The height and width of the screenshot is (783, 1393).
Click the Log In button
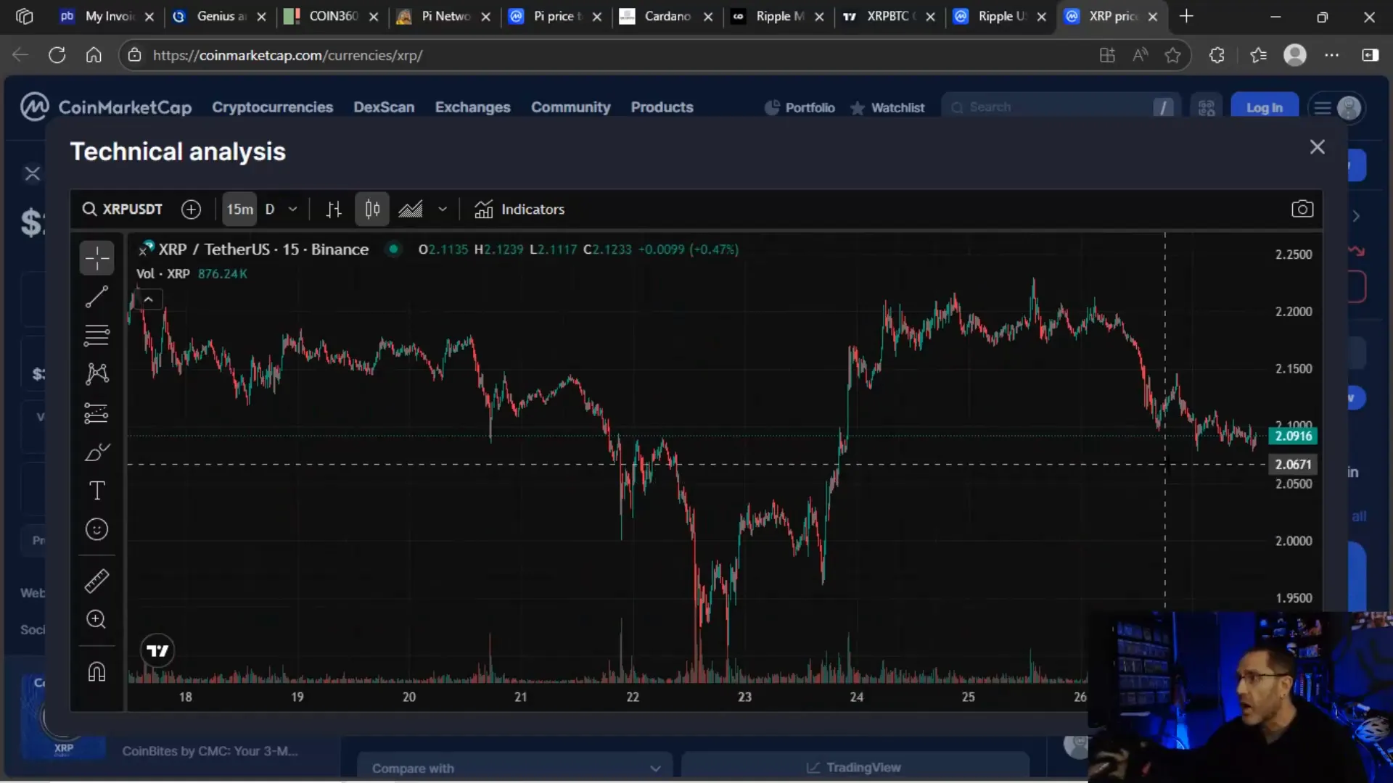(1265, 108)
